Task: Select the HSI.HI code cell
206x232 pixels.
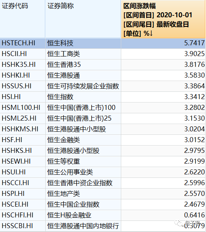Action: click(23, 97)
